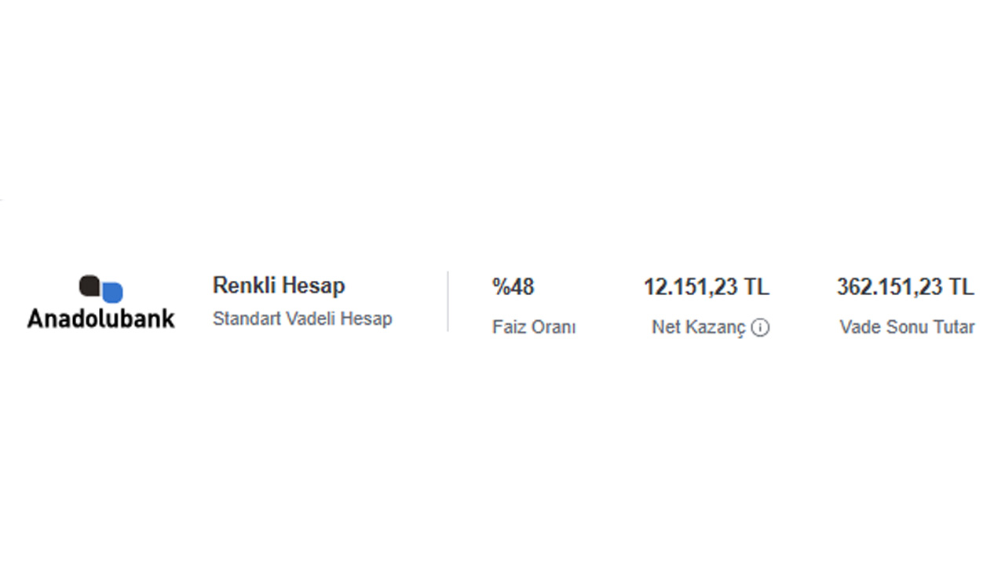Image resolution: width=1005 pixels, height=565 pixels.
Task: Select the 362.151,23 TL maturity total
Action: tap(905, 287)
